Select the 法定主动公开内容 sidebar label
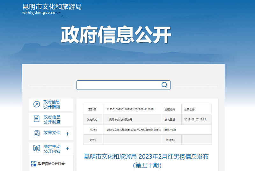255x171 pixels. [x=52, y=149]
